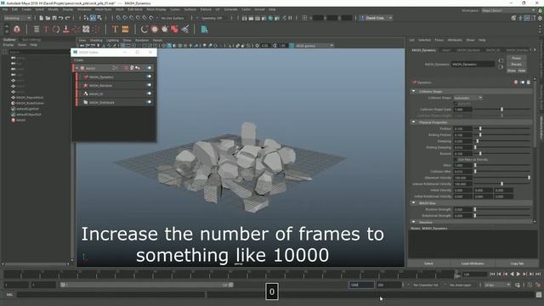
Task: Click the Presets button in Attribute Editor
Action: click(516, 65)
